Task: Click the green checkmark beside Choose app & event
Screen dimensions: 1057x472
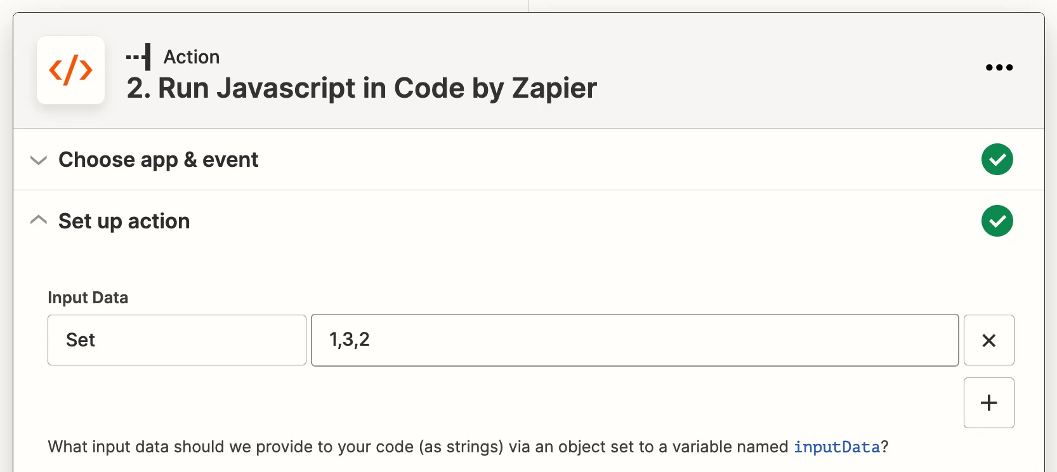Action: pyautogui.click(x=997, y=159)
